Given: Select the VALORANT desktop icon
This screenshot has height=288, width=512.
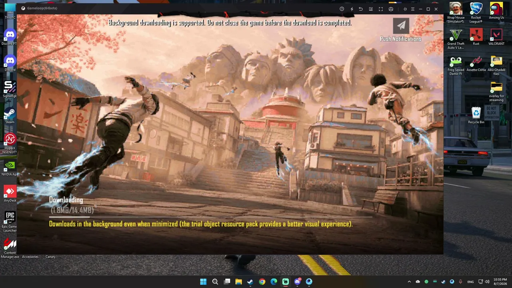Looking at the screenshot, I should click(x=496, y=37).
